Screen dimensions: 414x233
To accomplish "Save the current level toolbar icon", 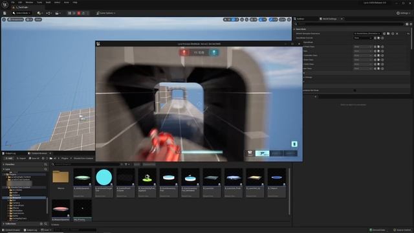I will coord(5,13).
